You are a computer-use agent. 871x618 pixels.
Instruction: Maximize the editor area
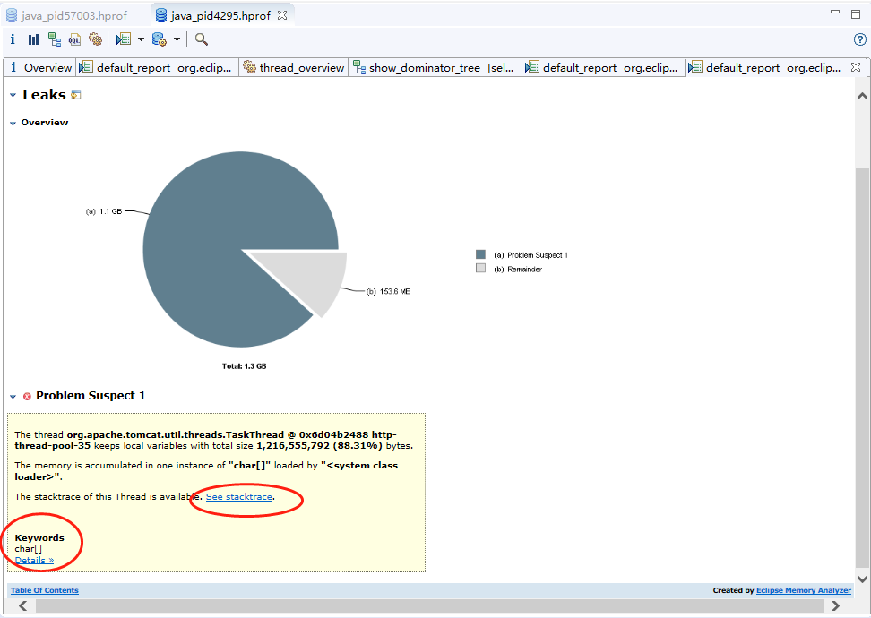coord(856,13)
